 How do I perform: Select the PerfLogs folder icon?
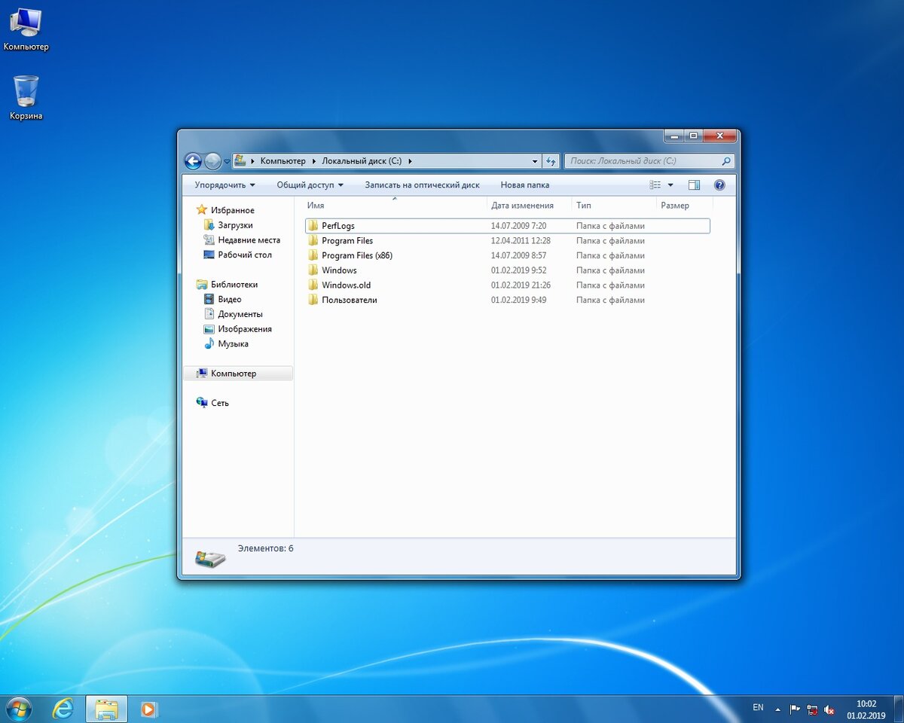point(313,226)
